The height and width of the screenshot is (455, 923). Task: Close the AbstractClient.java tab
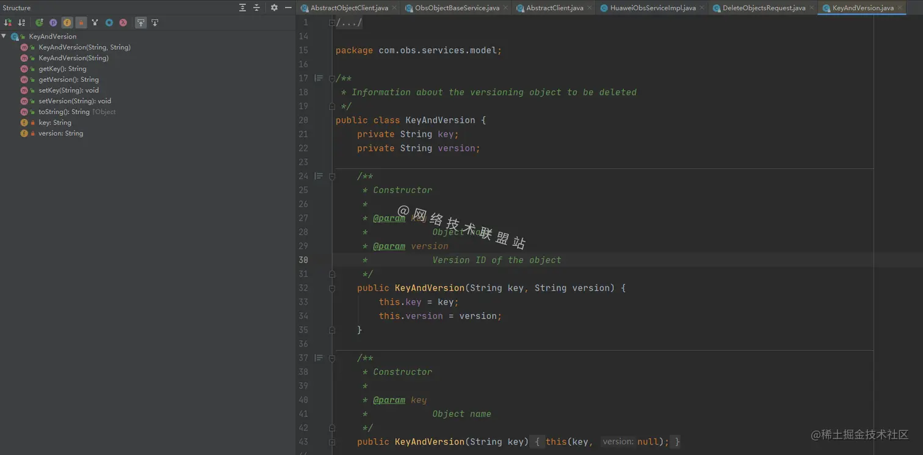590,8
